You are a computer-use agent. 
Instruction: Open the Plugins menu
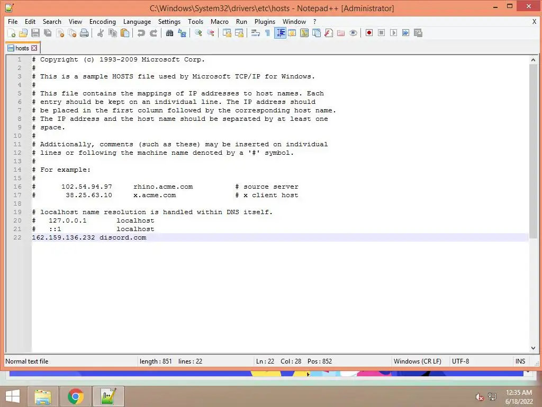265,21
